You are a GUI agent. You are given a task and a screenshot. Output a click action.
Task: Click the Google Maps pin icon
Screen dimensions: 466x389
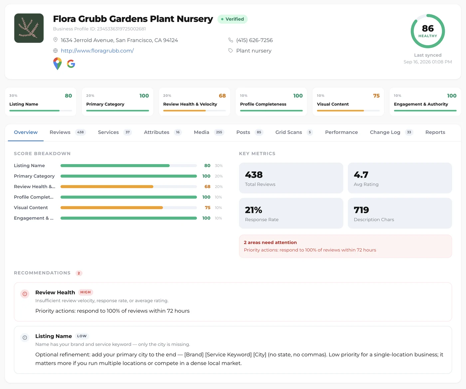58,64
